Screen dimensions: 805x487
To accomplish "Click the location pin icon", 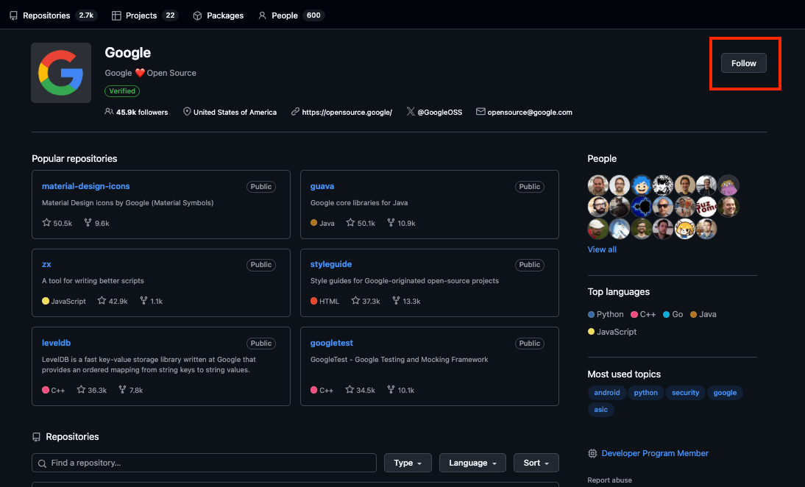I will [187, 111].
